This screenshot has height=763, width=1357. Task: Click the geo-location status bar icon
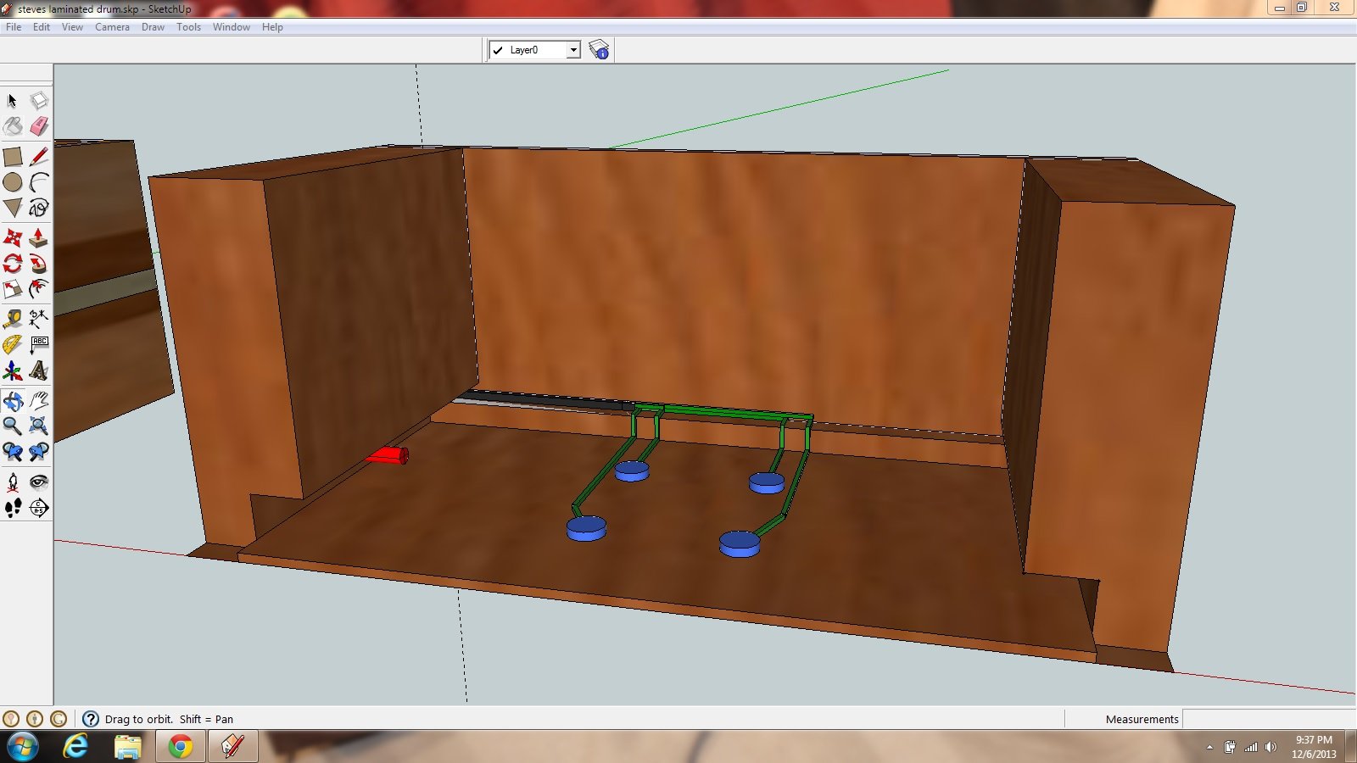click(11, 719)
